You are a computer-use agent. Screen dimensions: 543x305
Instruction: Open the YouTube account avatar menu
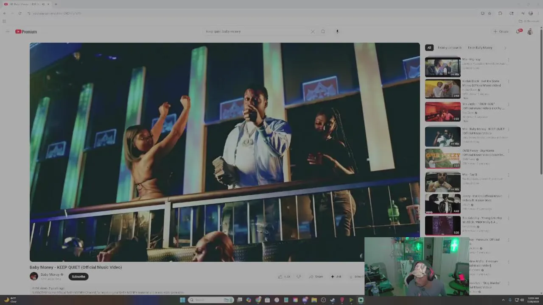tap(530, 31)
